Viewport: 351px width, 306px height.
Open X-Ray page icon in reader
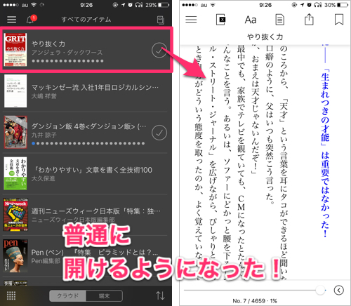[220, 20]
